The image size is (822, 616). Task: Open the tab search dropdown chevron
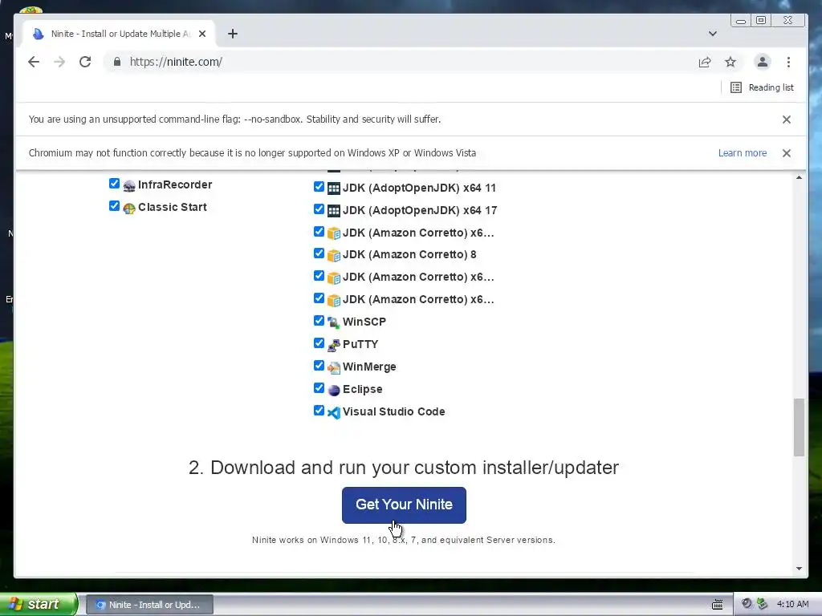pyautogui.click(x=713, y=34)
